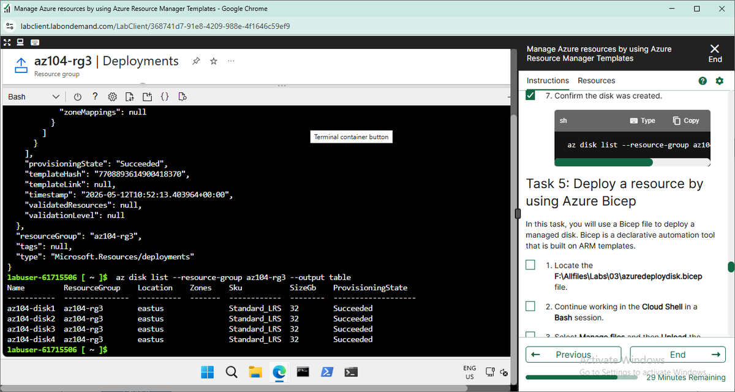Copy the az disk list command
The width and height of the screenshot is (735, 392).
tap(686, 121)
